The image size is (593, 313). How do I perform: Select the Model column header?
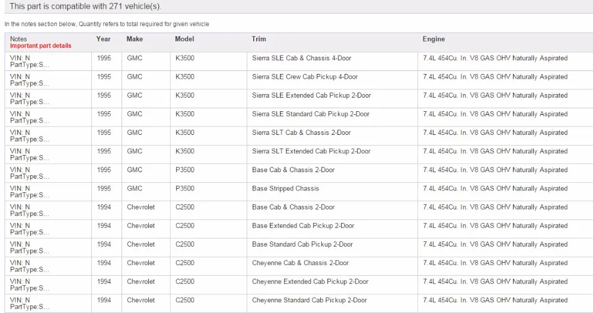tap(184, 39)
